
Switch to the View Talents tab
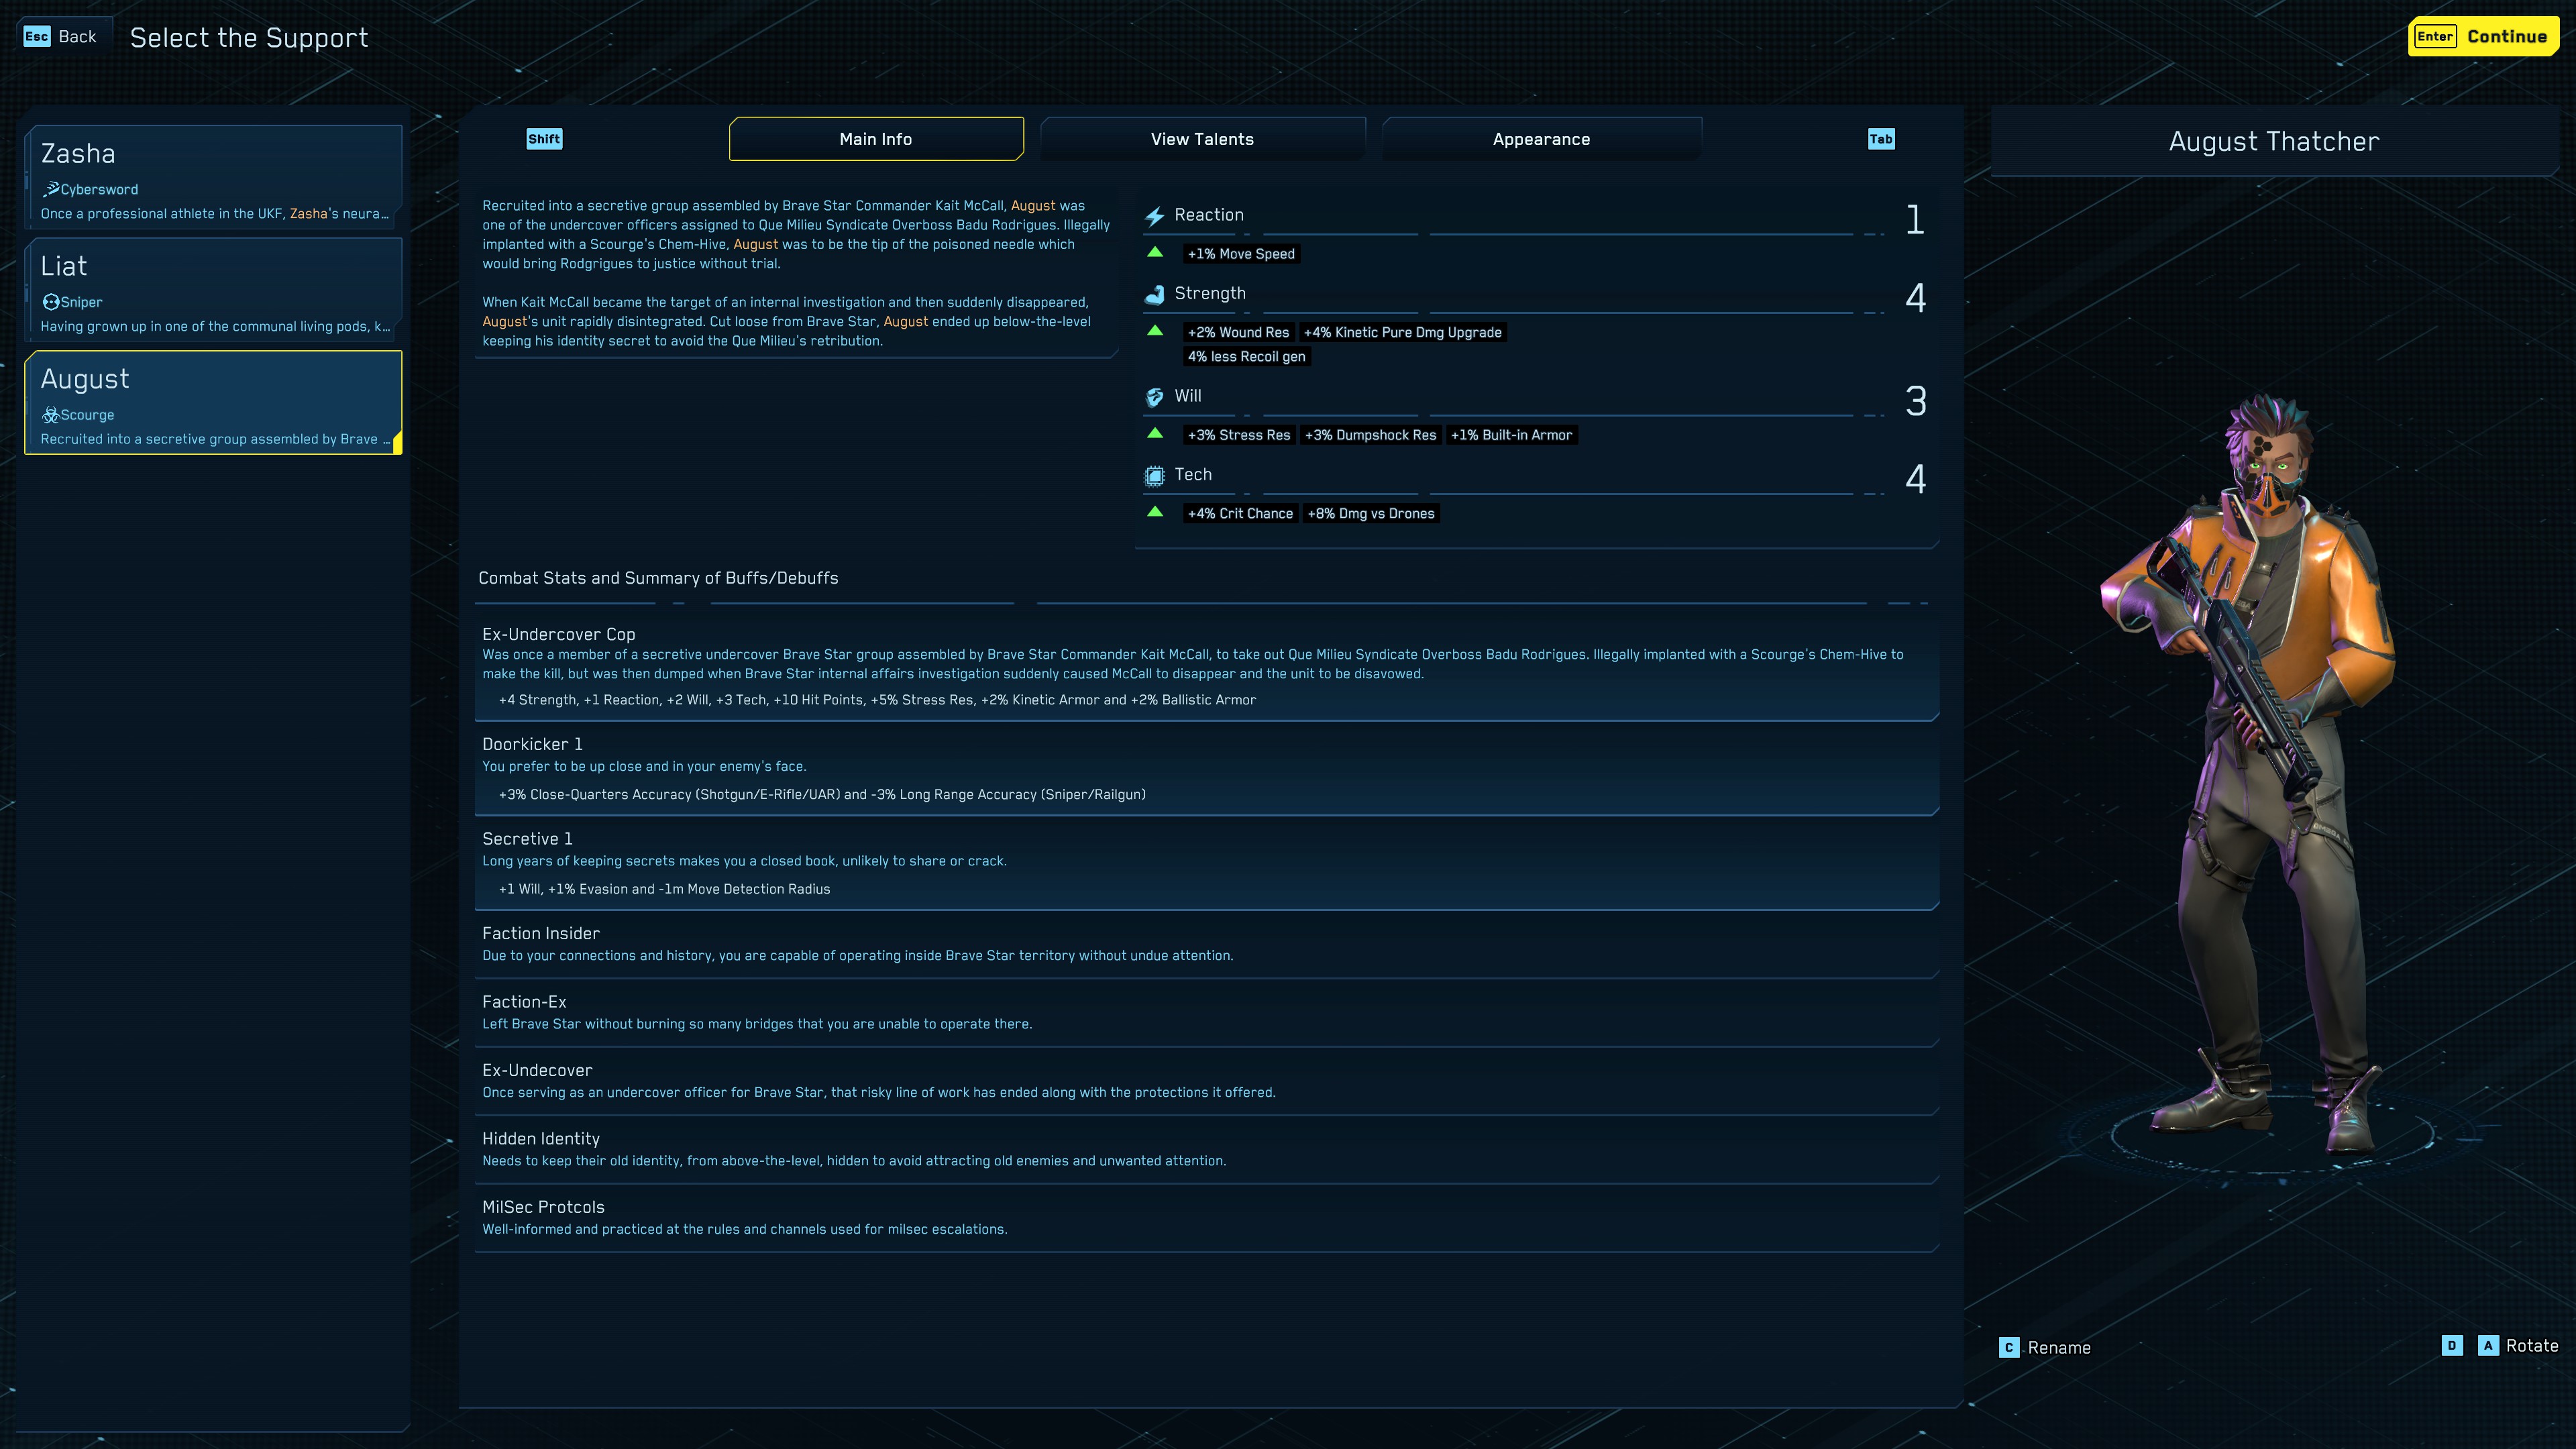pos(1201,139)
